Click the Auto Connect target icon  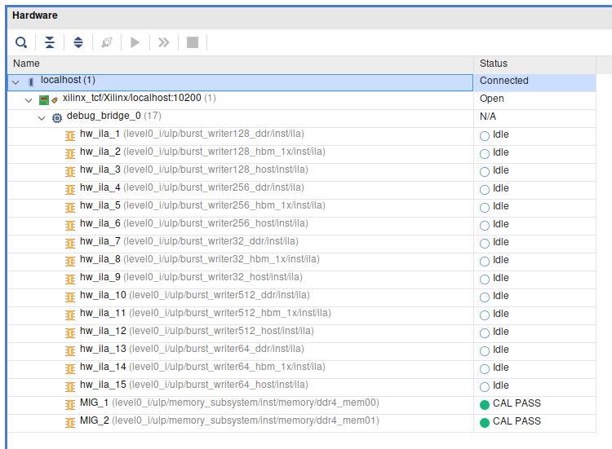pyautogui.click(x=107, y=42)
